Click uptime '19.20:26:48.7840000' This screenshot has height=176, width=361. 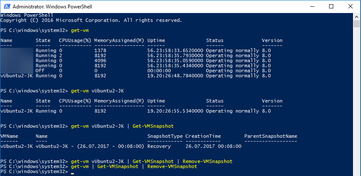point(175,76)
